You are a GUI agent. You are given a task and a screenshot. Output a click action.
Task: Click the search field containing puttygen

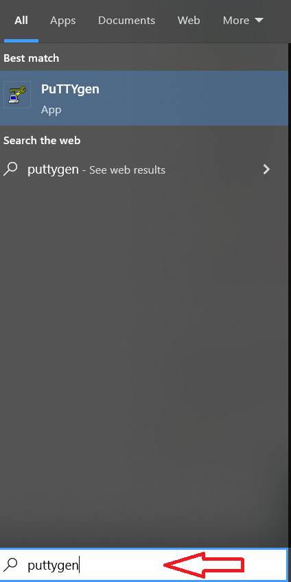143,565
